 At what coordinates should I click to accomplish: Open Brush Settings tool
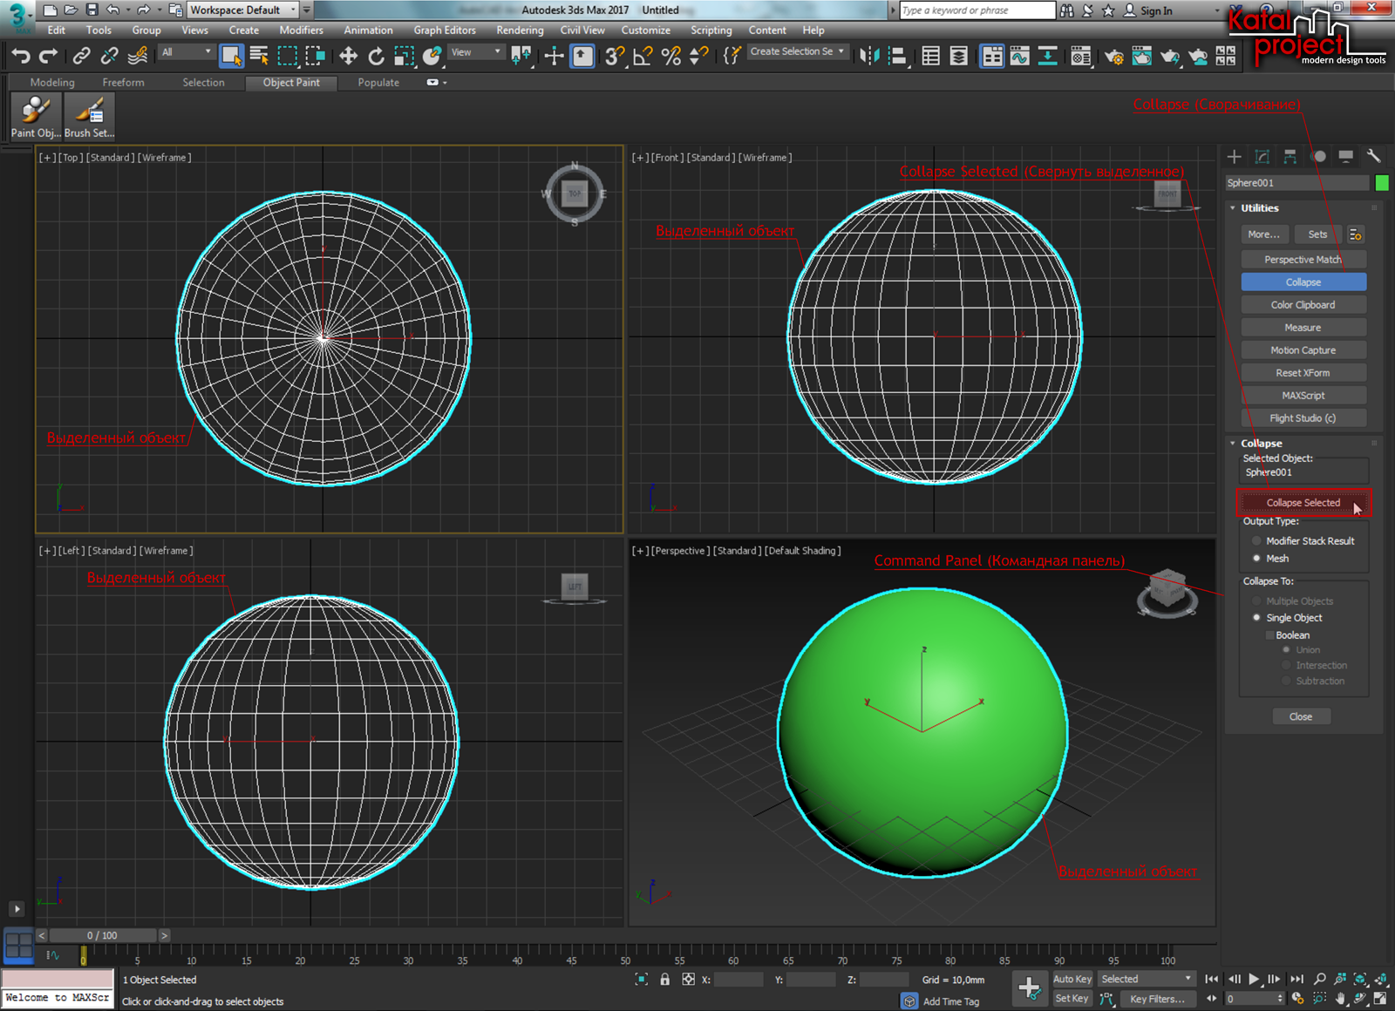pyautogui.click(x=89, y=116)
